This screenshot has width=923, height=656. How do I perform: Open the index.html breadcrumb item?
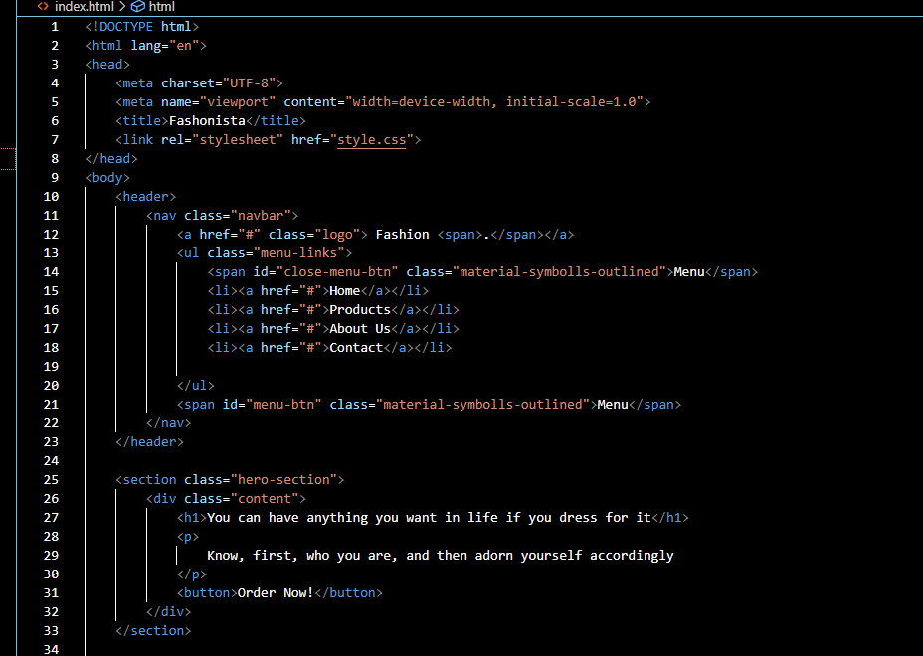coord(85,7)
